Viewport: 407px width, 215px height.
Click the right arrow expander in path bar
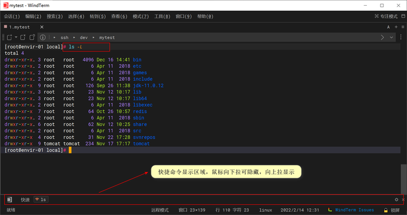[382, 37]
